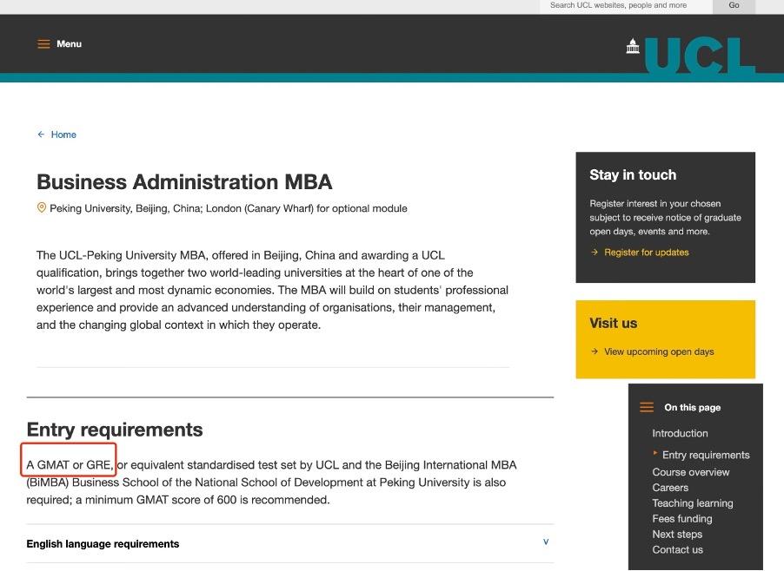Image resolution: width=784 pixels, height=571 pixels.
Task: Go to Home breadcrumb link
Action: tap(63, 135)
